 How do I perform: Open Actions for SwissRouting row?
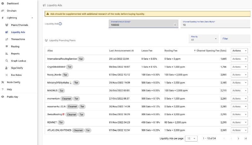239,114
